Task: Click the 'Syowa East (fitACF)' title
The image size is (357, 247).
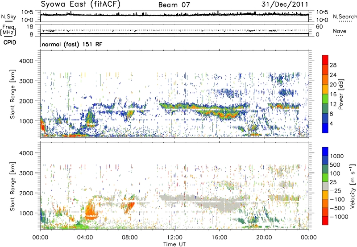Action: (x=81, y=4)
